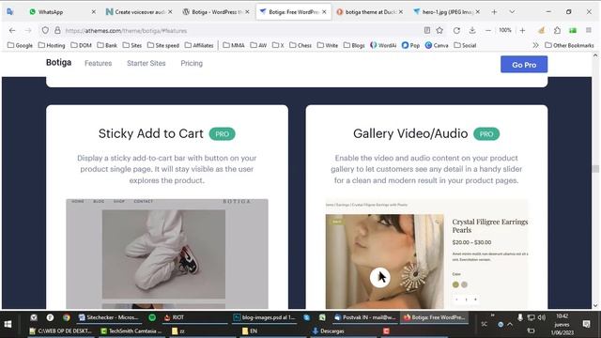601x338 pixels.
Task: Show hidden system tray icons
Action: [510, 324]
